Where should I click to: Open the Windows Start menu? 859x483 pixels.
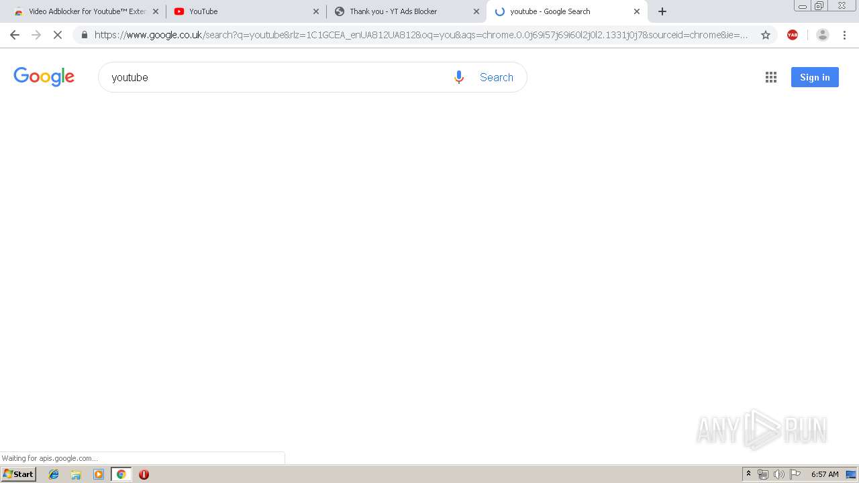19,474
